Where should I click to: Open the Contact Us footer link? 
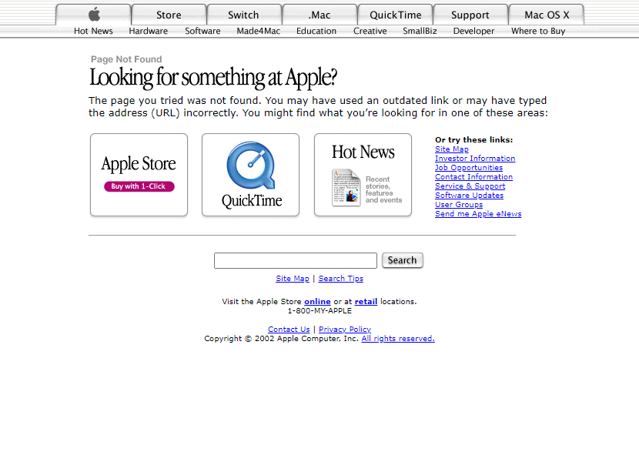(289, 329)
